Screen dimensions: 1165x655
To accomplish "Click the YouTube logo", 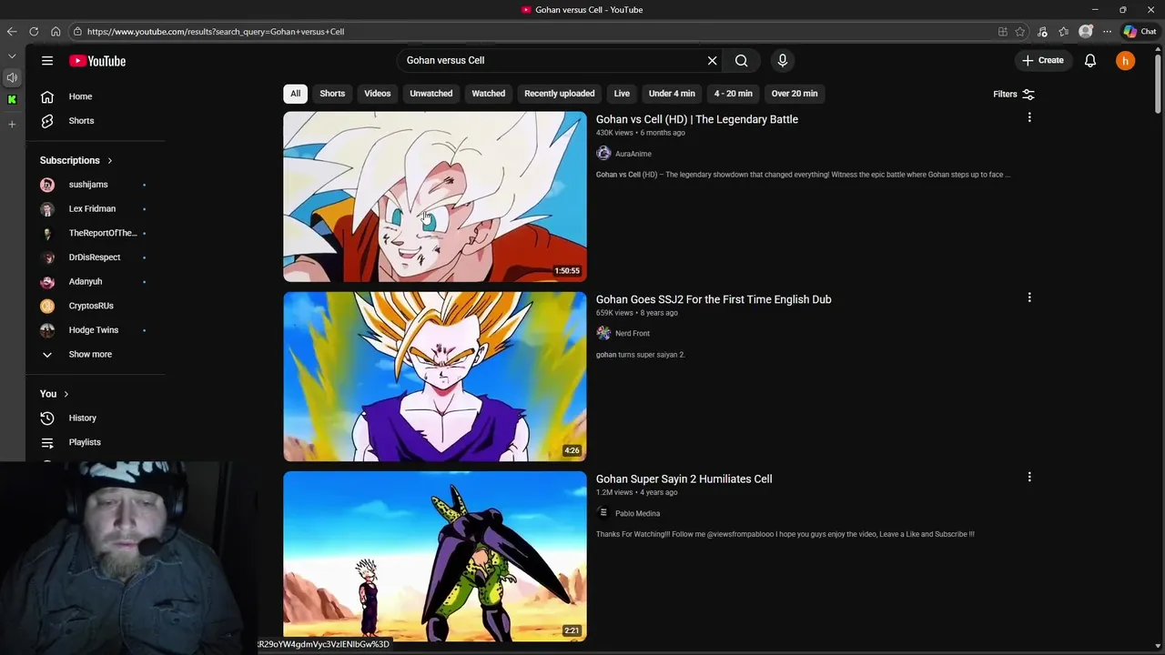I will pyautogui.click(x=97, y=61).
